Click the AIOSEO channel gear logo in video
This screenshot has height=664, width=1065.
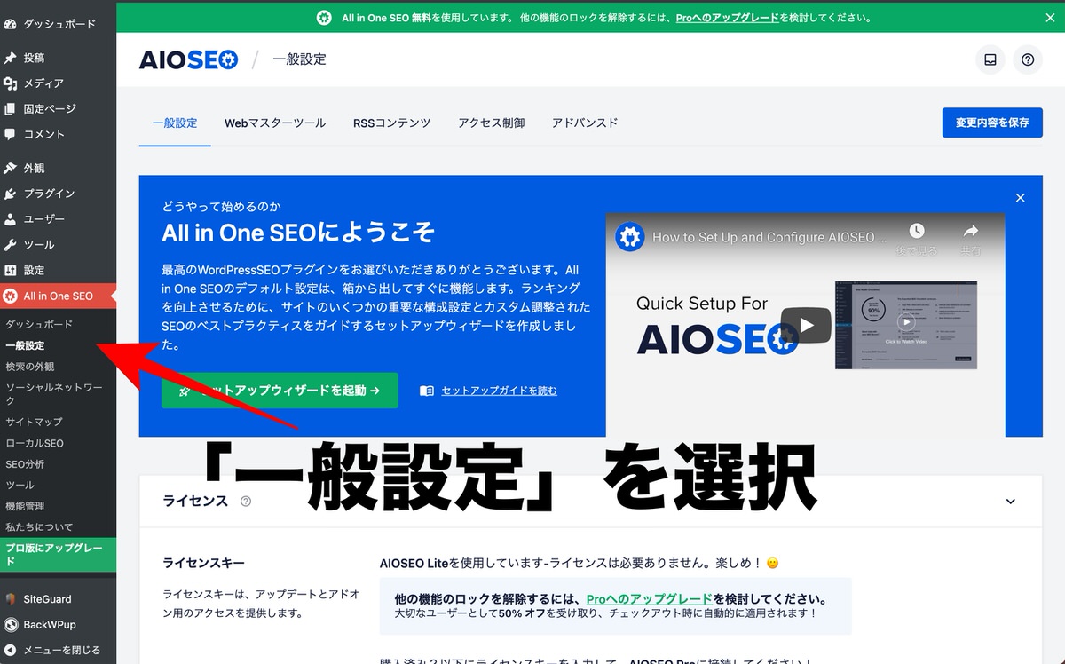click(630, 237)
